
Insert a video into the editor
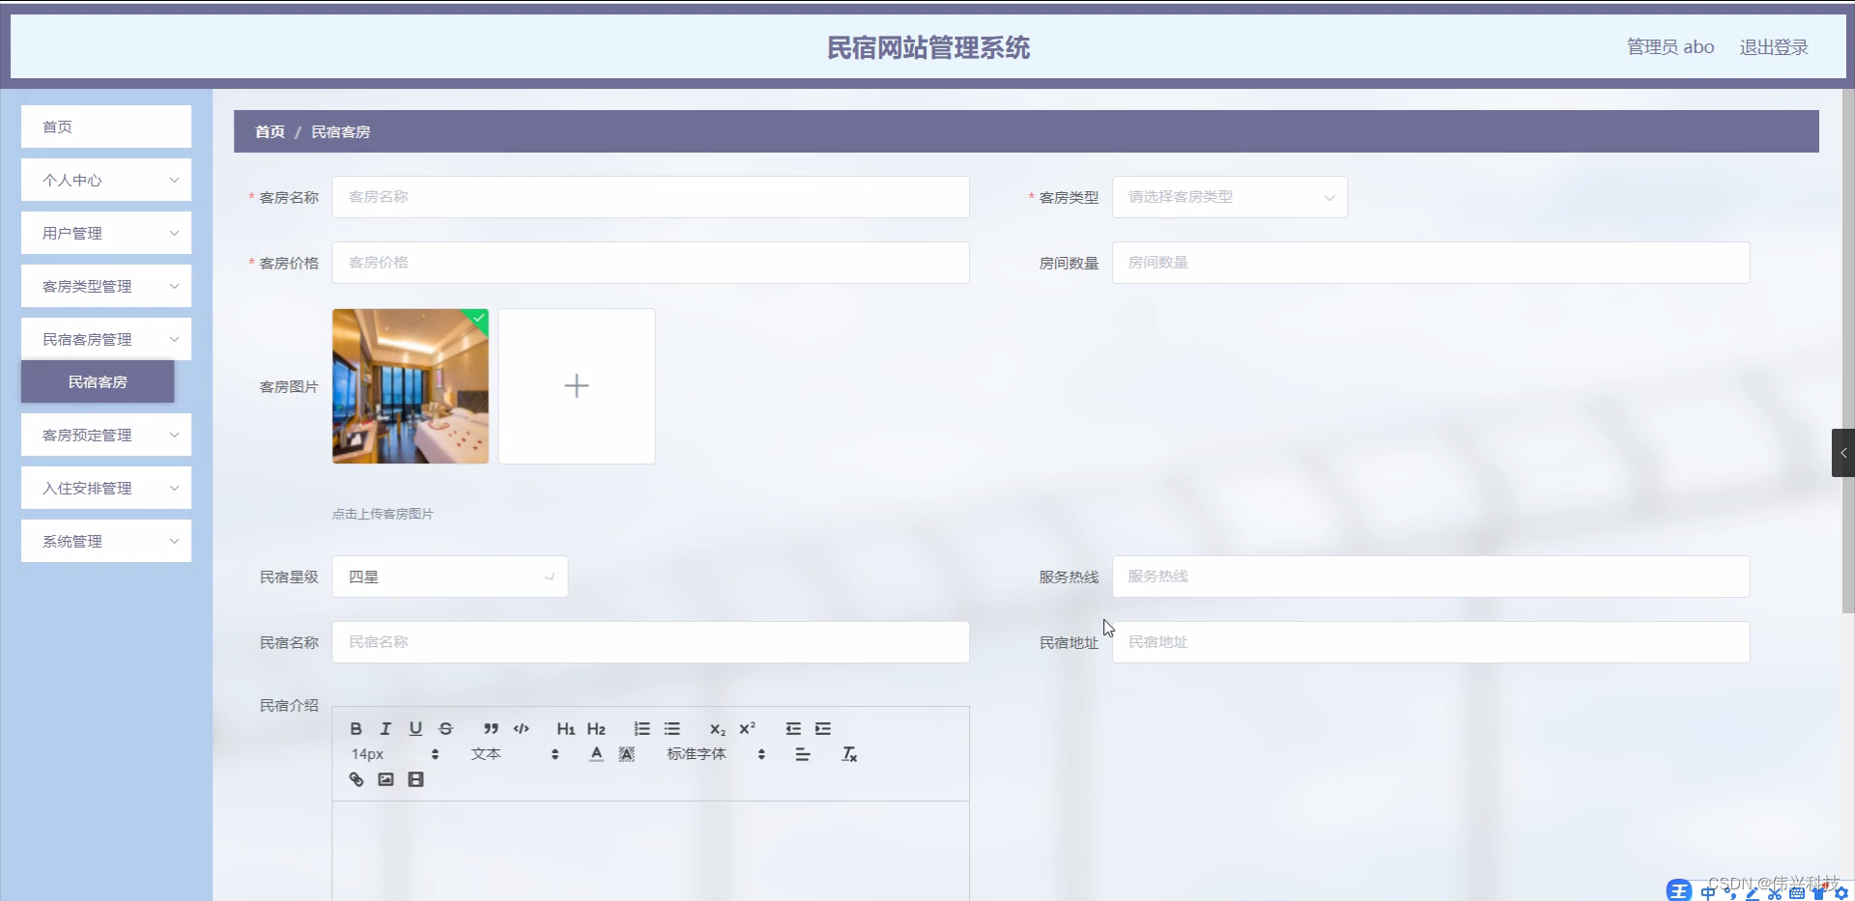414,779
